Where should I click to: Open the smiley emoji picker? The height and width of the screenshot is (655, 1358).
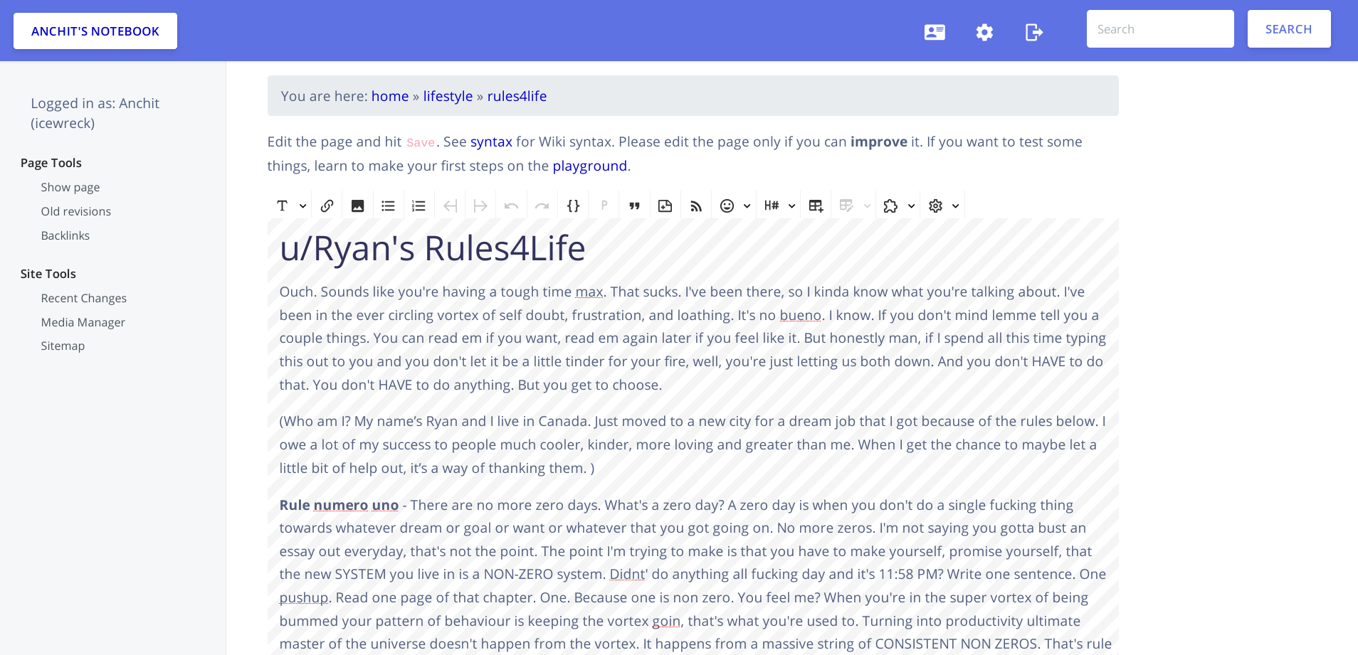coord(727,206)
